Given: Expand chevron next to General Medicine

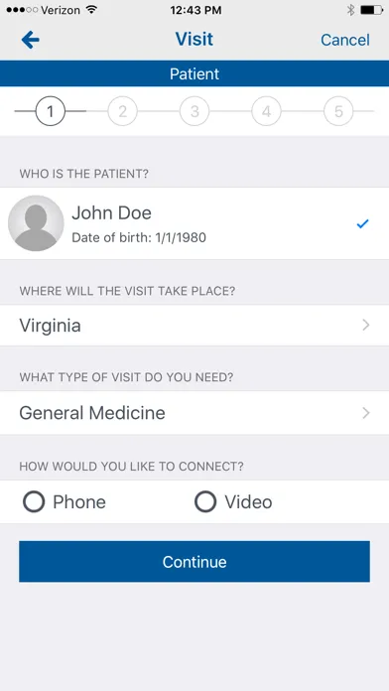Looking at the screenshot, I should coord(365,413).
